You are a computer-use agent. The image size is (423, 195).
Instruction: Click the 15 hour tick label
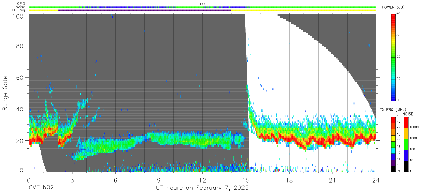click(246, 181)
